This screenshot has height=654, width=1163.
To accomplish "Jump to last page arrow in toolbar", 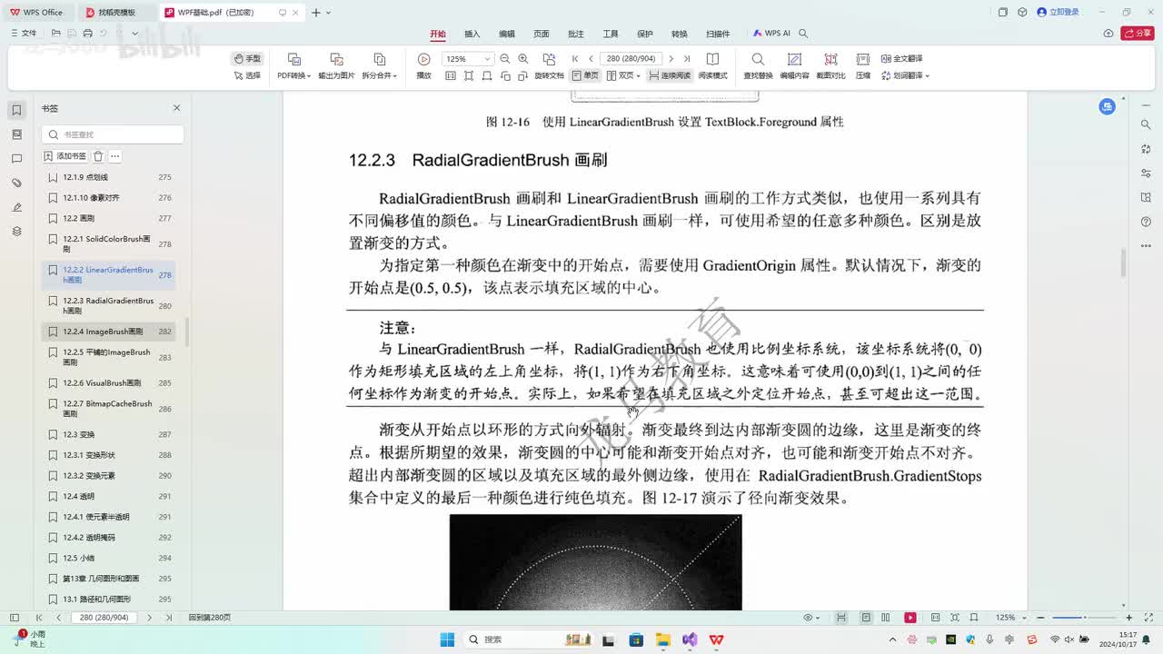I will tap(687, 58).
